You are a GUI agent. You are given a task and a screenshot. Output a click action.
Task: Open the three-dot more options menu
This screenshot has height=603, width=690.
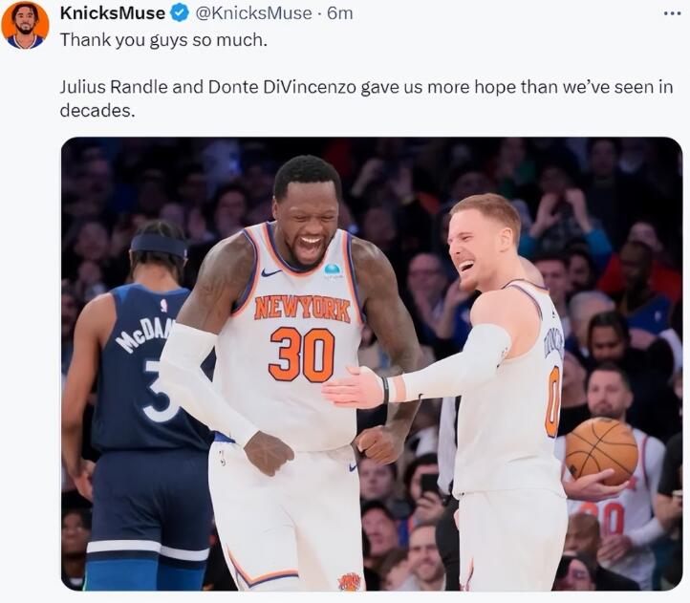[673, 13]
